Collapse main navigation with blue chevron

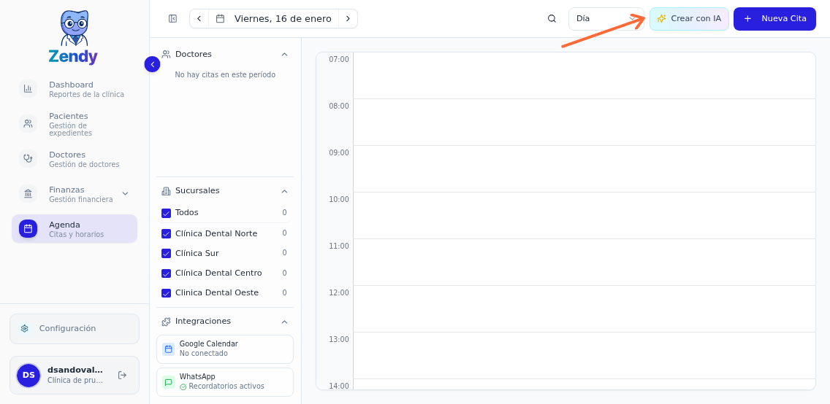click(x=152, y=64)
